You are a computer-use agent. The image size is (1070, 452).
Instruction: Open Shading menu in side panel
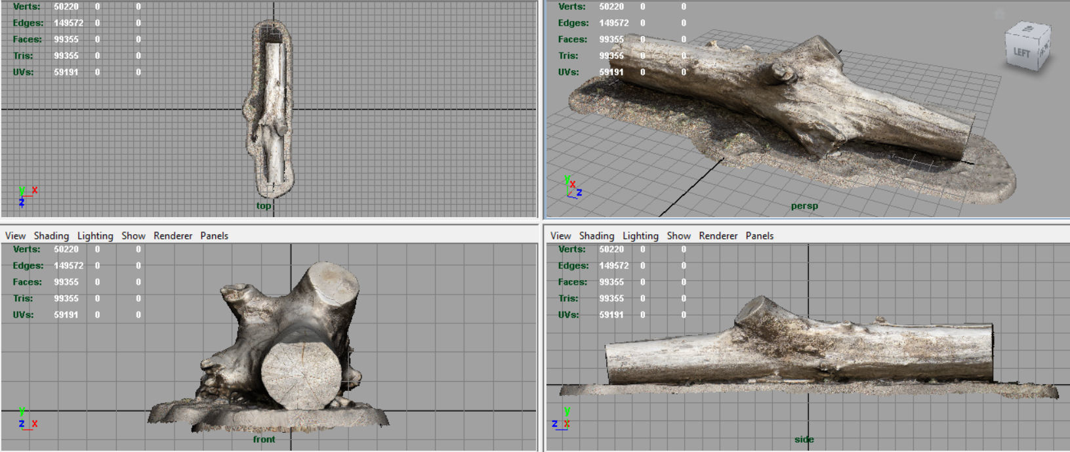[596, 236]
